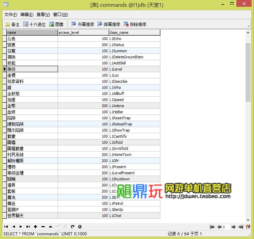Click the page number field

click(x=226, y=227)
